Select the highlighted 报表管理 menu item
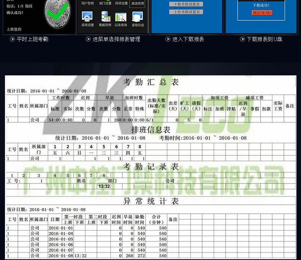Viewport: 301px width, 260px height. [138, 3]
